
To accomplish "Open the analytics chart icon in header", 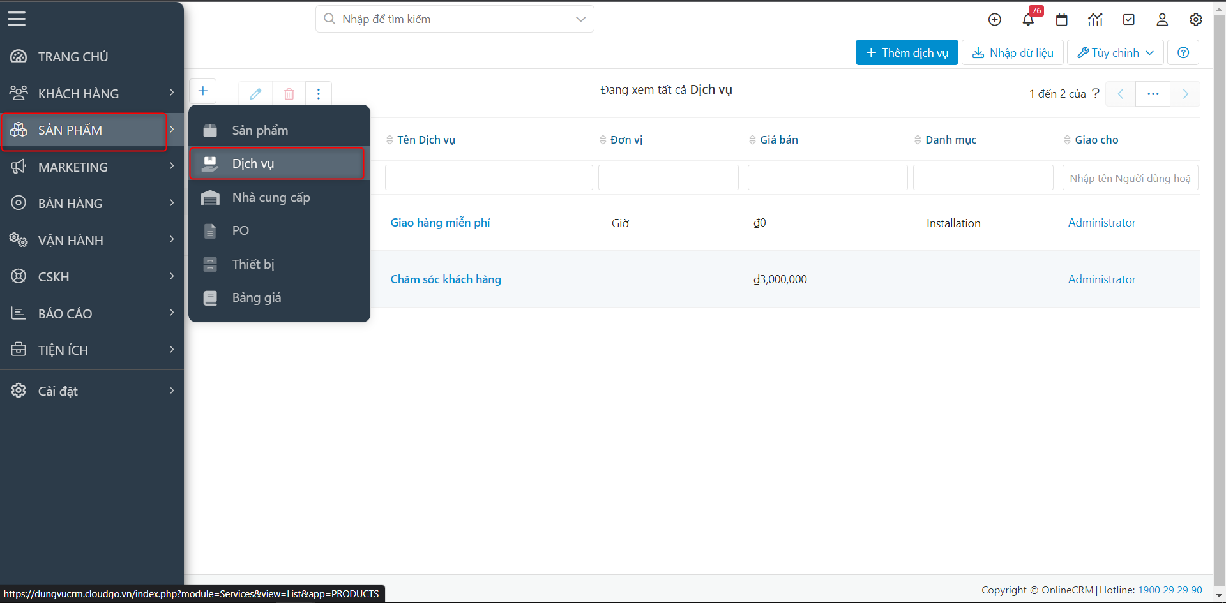I will tap(1095, 20).
